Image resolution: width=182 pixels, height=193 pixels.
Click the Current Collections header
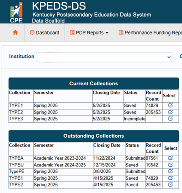94,83
